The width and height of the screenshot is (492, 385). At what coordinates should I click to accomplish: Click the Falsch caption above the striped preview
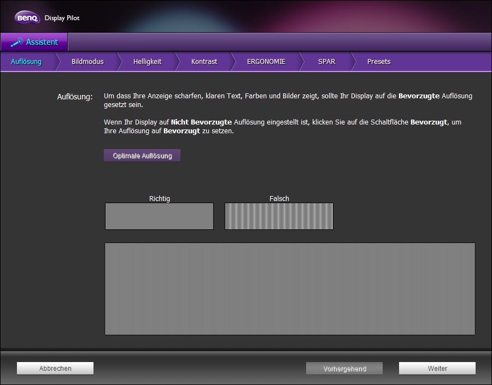[x=279, y=199]
